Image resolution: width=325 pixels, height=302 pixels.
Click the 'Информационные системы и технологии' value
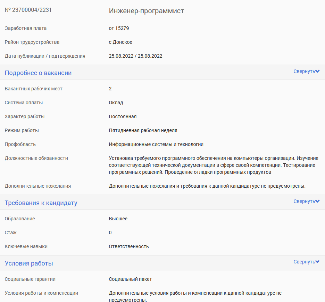click(156, 144)
